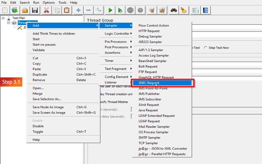This screenshot has height=164, width=262.
Task: Open the Tools menu
Action: click(x=62, y=3)
